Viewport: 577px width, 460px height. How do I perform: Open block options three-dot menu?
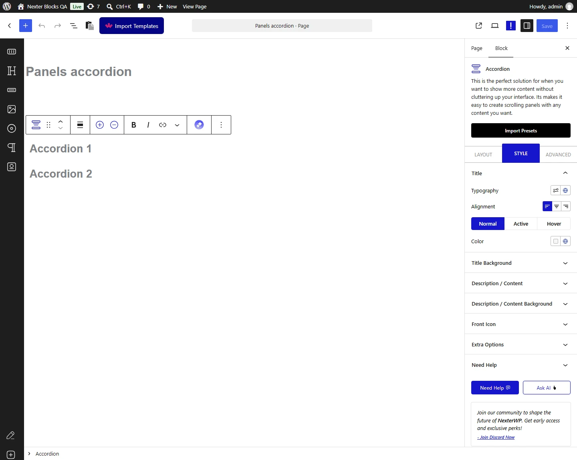pos(221,125)
